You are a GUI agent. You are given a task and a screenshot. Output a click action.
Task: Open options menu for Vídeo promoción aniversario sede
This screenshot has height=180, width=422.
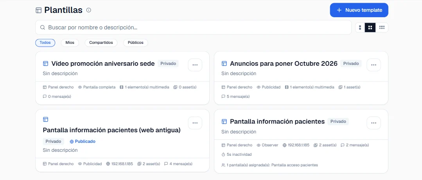click(195, 65)
